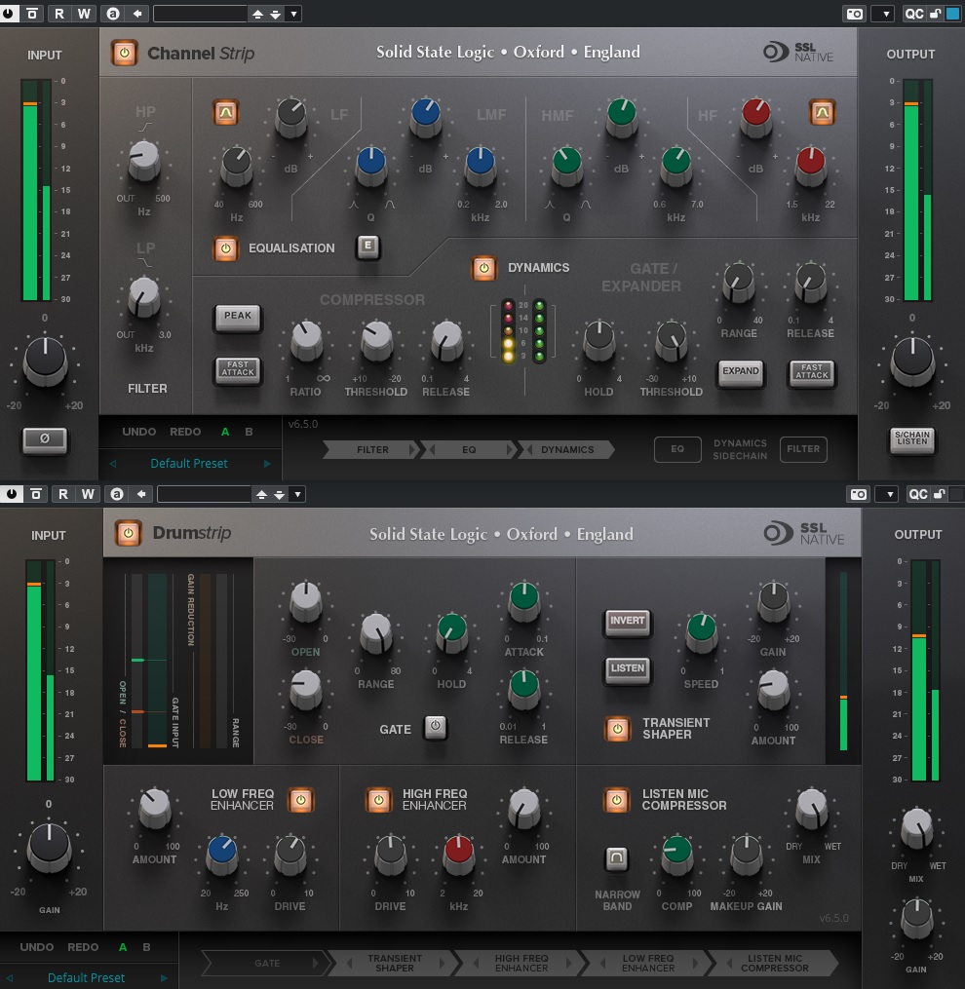965x989 pixels.
Task: Switch A/B setting in Drumstrip header
Action: click(x=117, y=494)
